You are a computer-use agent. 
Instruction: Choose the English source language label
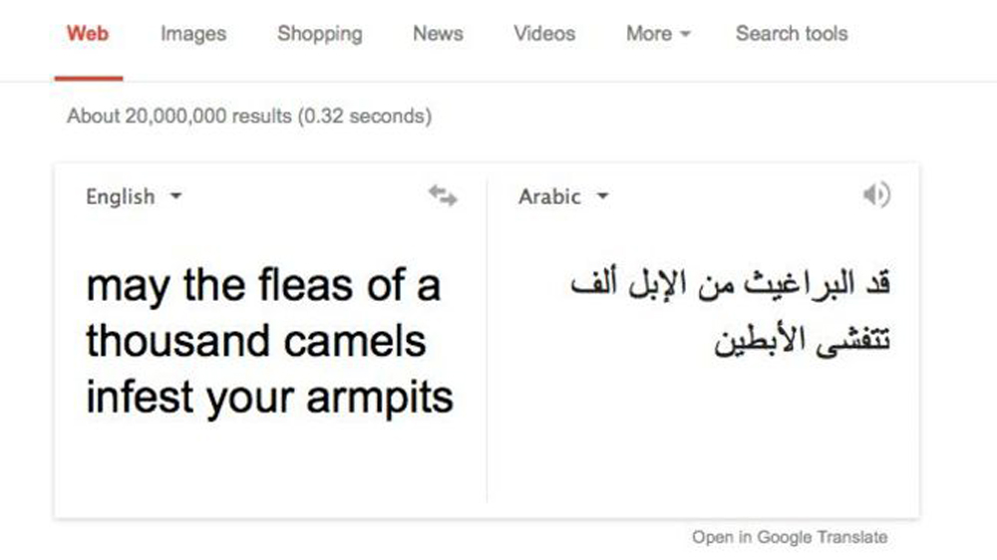121,196
